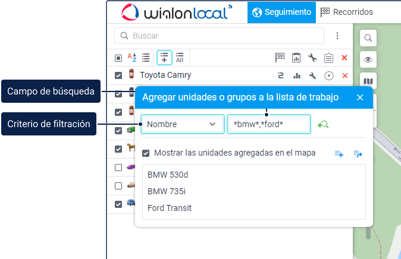The width and height of the screenshot is (401, 259).
Task: Click the clipboard header icon
Action: (x=328, y=58)
